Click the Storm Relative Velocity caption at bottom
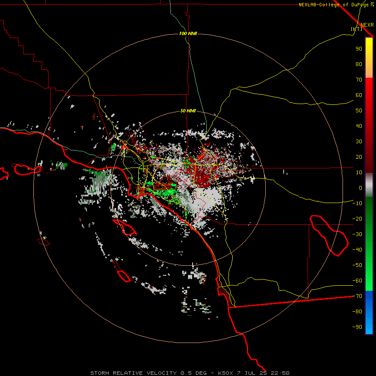 point(190,373)
